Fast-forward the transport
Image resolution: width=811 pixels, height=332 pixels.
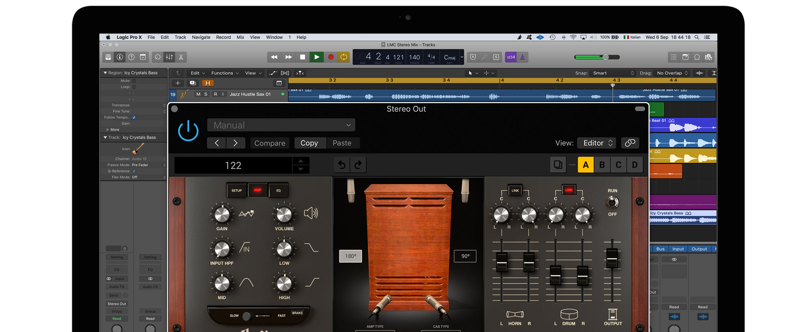click(288, 57)
